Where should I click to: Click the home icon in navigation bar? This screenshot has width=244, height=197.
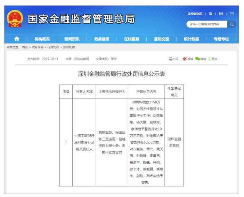coord(17,39)
